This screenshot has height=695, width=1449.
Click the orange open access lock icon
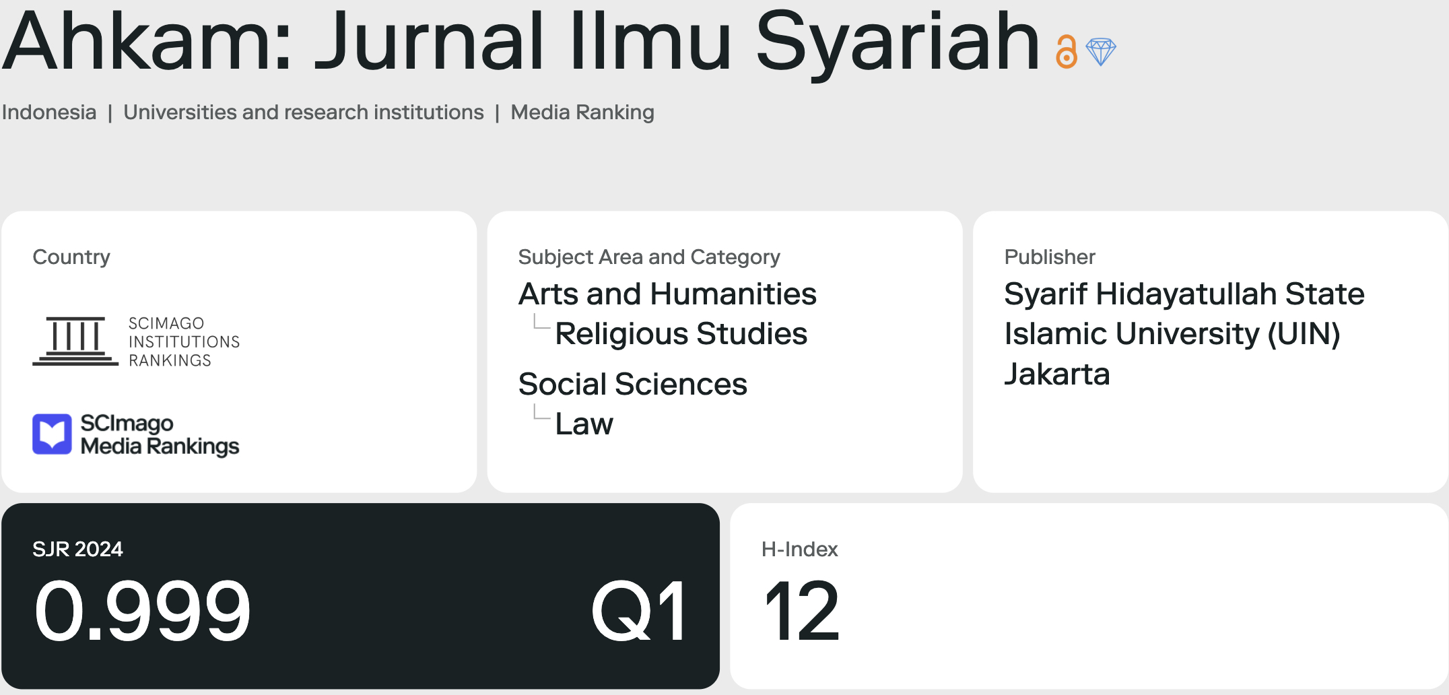point(1066,52)
